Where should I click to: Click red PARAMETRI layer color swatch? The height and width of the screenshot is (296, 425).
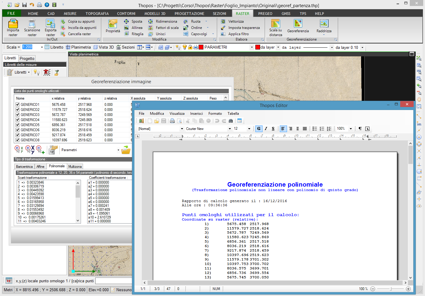201,47
